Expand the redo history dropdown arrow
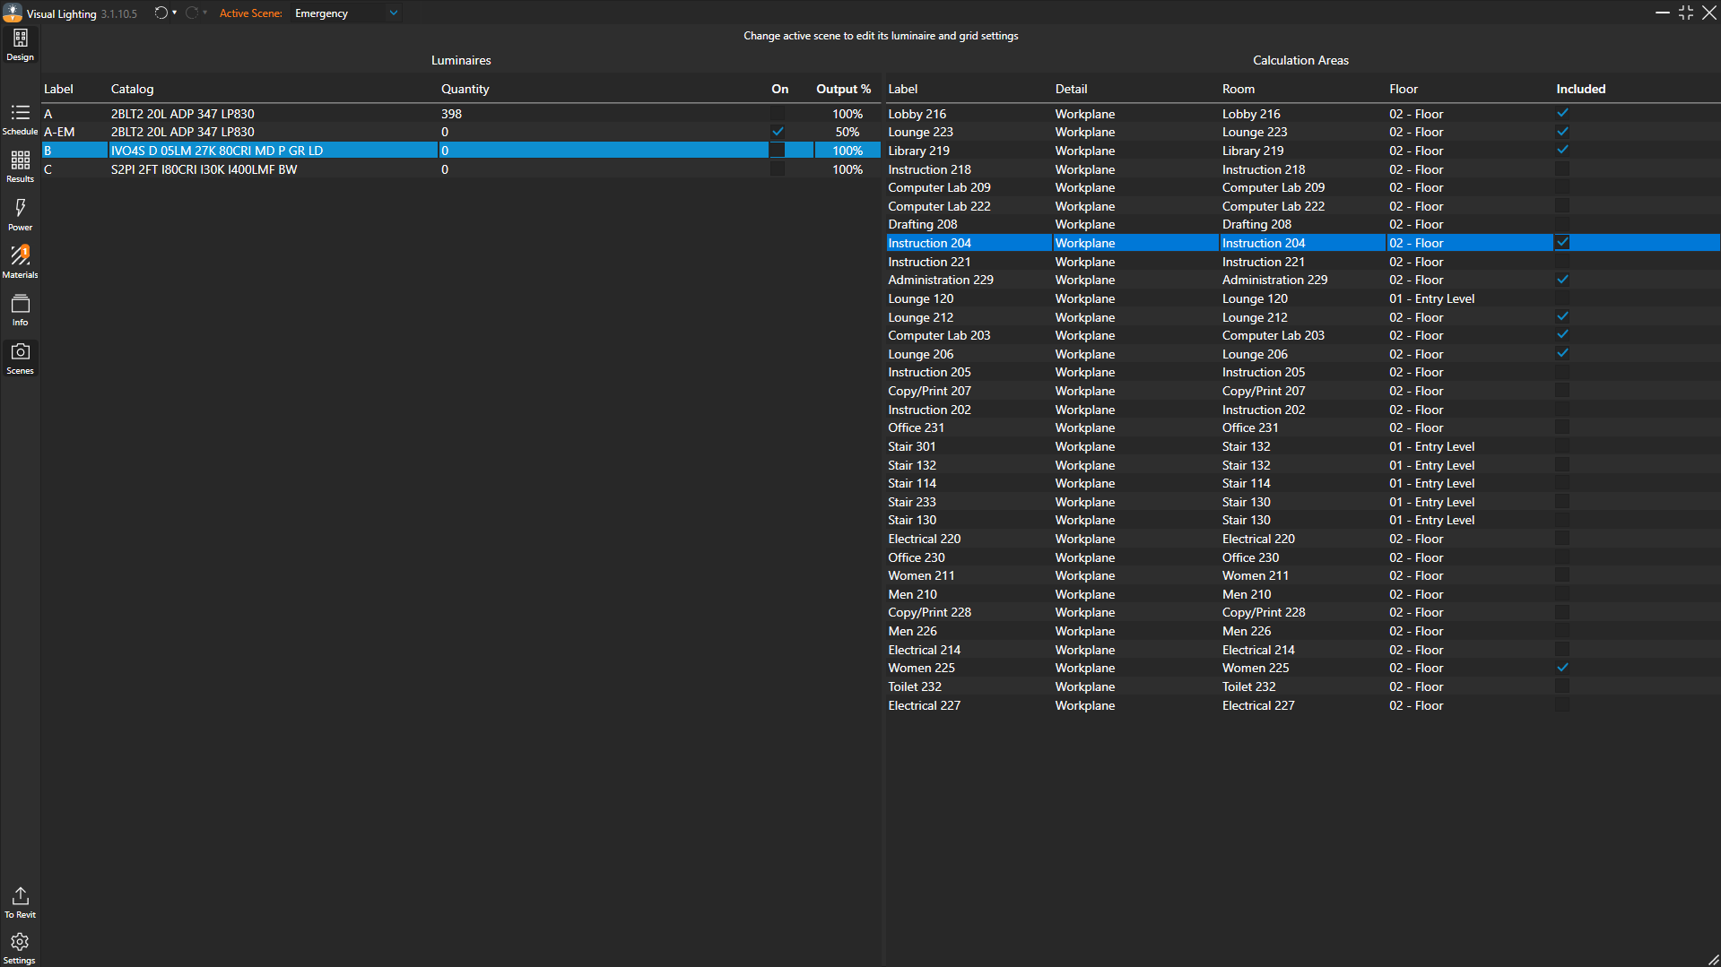1721x967 pixels. [x=205, y=13]
